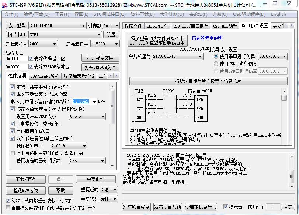The height and width of the screenshot is (215, 299).
Task: Click 打开EEPROM文件 button
Action: tap(100, 67)
